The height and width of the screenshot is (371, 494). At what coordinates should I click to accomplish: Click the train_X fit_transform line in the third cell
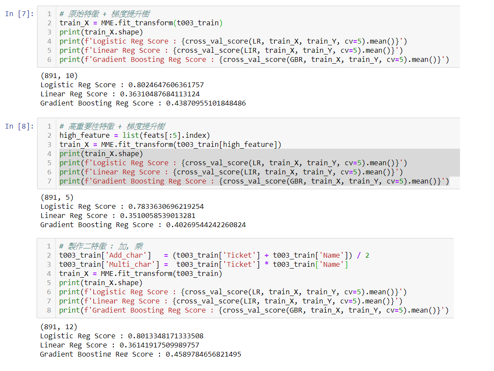pos(140,274)
